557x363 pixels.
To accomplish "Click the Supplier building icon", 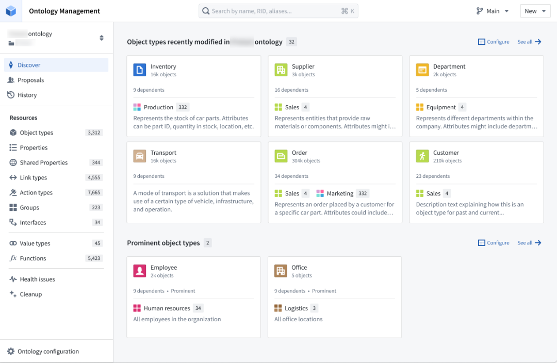I will click(x=281, y=70).
